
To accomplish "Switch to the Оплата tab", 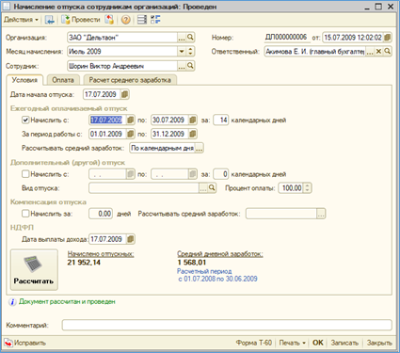I will (x=63, y=80).
